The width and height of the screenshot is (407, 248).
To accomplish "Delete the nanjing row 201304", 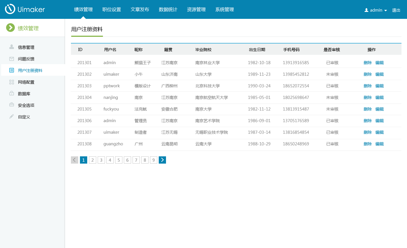I will point(368,97).
